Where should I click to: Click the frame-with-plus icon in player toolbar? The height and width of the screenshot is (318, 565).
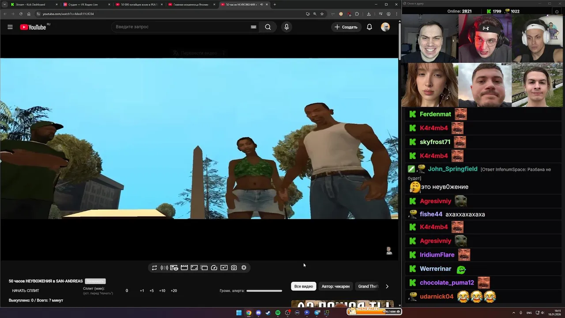(x=224, y=268)
